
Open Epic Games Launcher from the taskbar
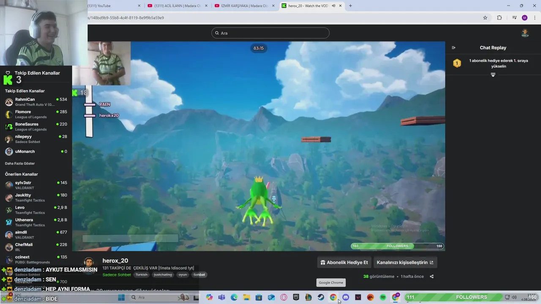[x=296, y=298]
